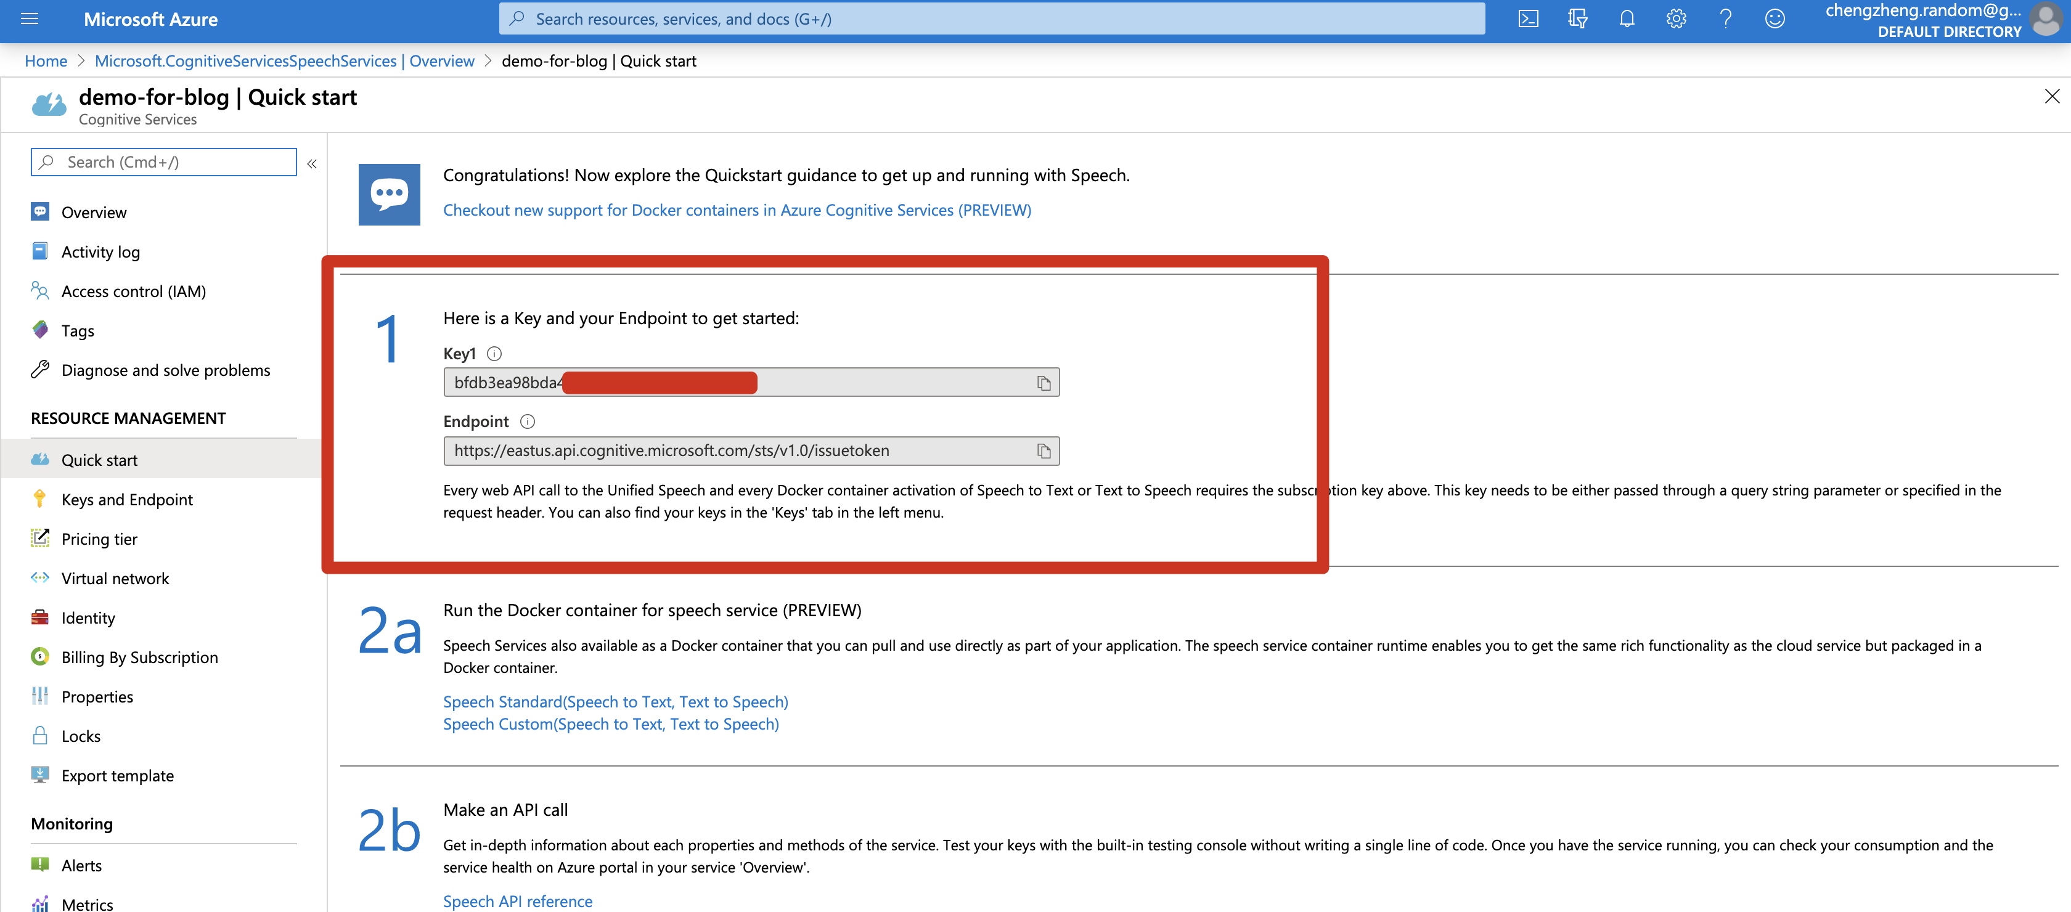Focus the sidebar Search (Cmd+/) field
The height and width of the screenshot is (912, 2071).
pos(173,162)
